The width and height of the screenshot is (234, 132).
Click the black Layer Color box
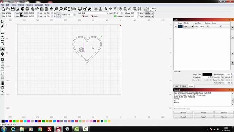click(207, 74)
